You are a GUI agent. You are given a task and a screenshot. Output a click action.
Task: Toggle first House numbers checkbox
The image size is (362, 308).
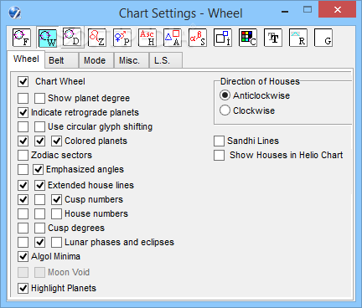point(23,213)
